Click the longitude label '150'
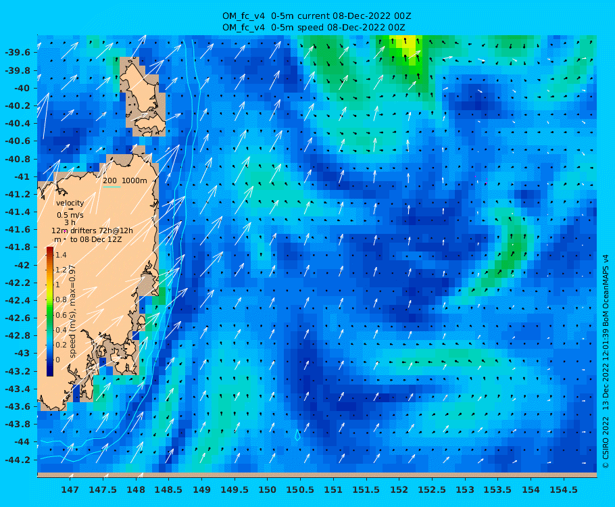 pos(268,489)
